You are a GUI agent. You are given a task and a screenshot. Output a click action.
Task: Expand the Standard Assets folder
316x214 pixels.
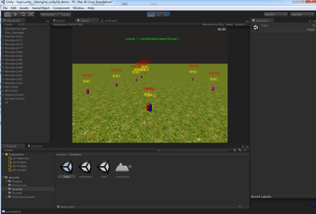tap(6, 197)
